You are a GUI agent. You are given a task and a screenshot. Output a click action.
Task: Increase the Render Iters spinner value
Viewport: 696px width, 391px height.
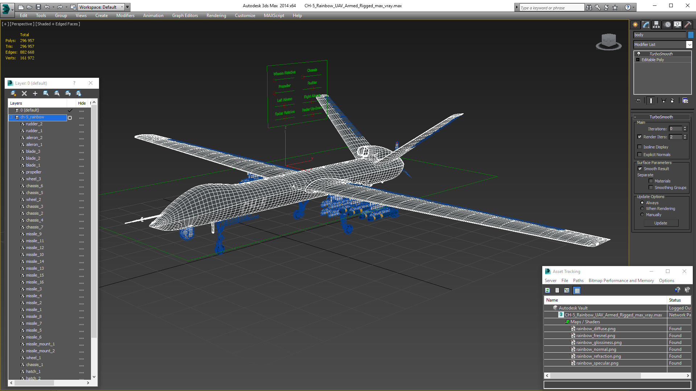click(685, 135)
